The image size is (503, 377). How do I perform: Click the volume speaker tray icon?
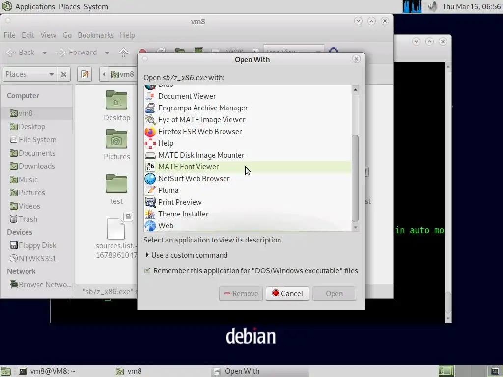[432, 6]
